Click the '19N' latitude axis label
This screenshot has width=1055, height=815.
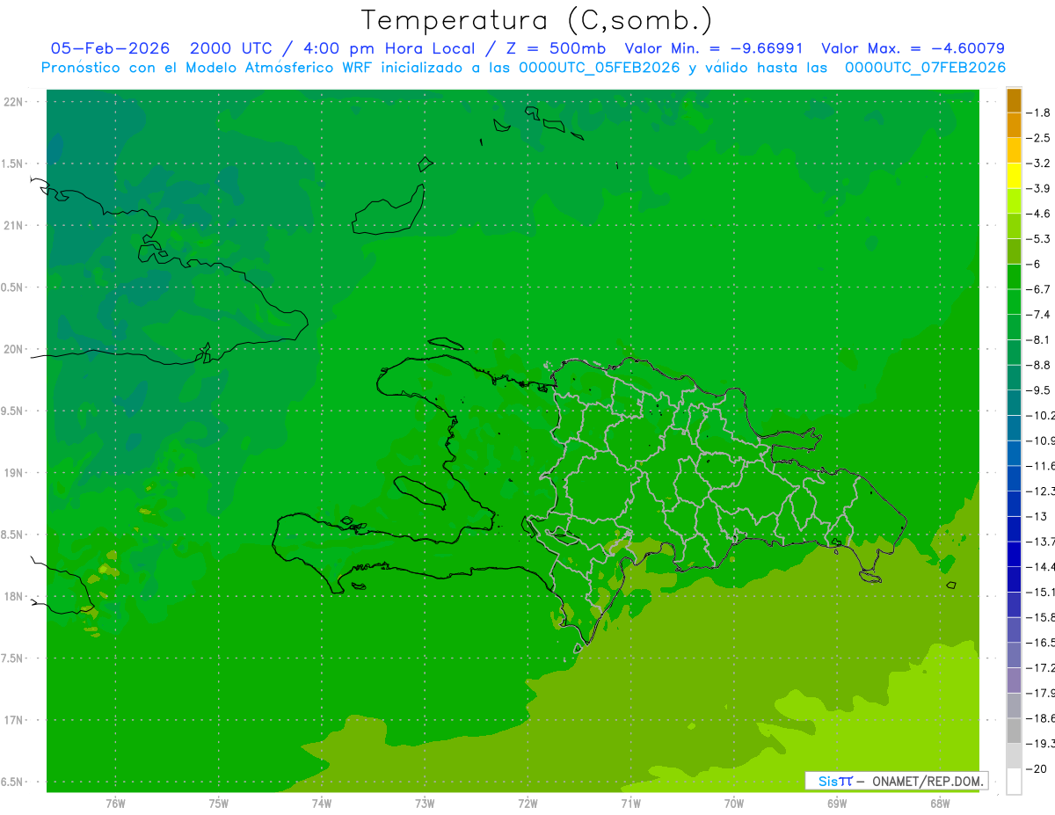click(15, 473)
